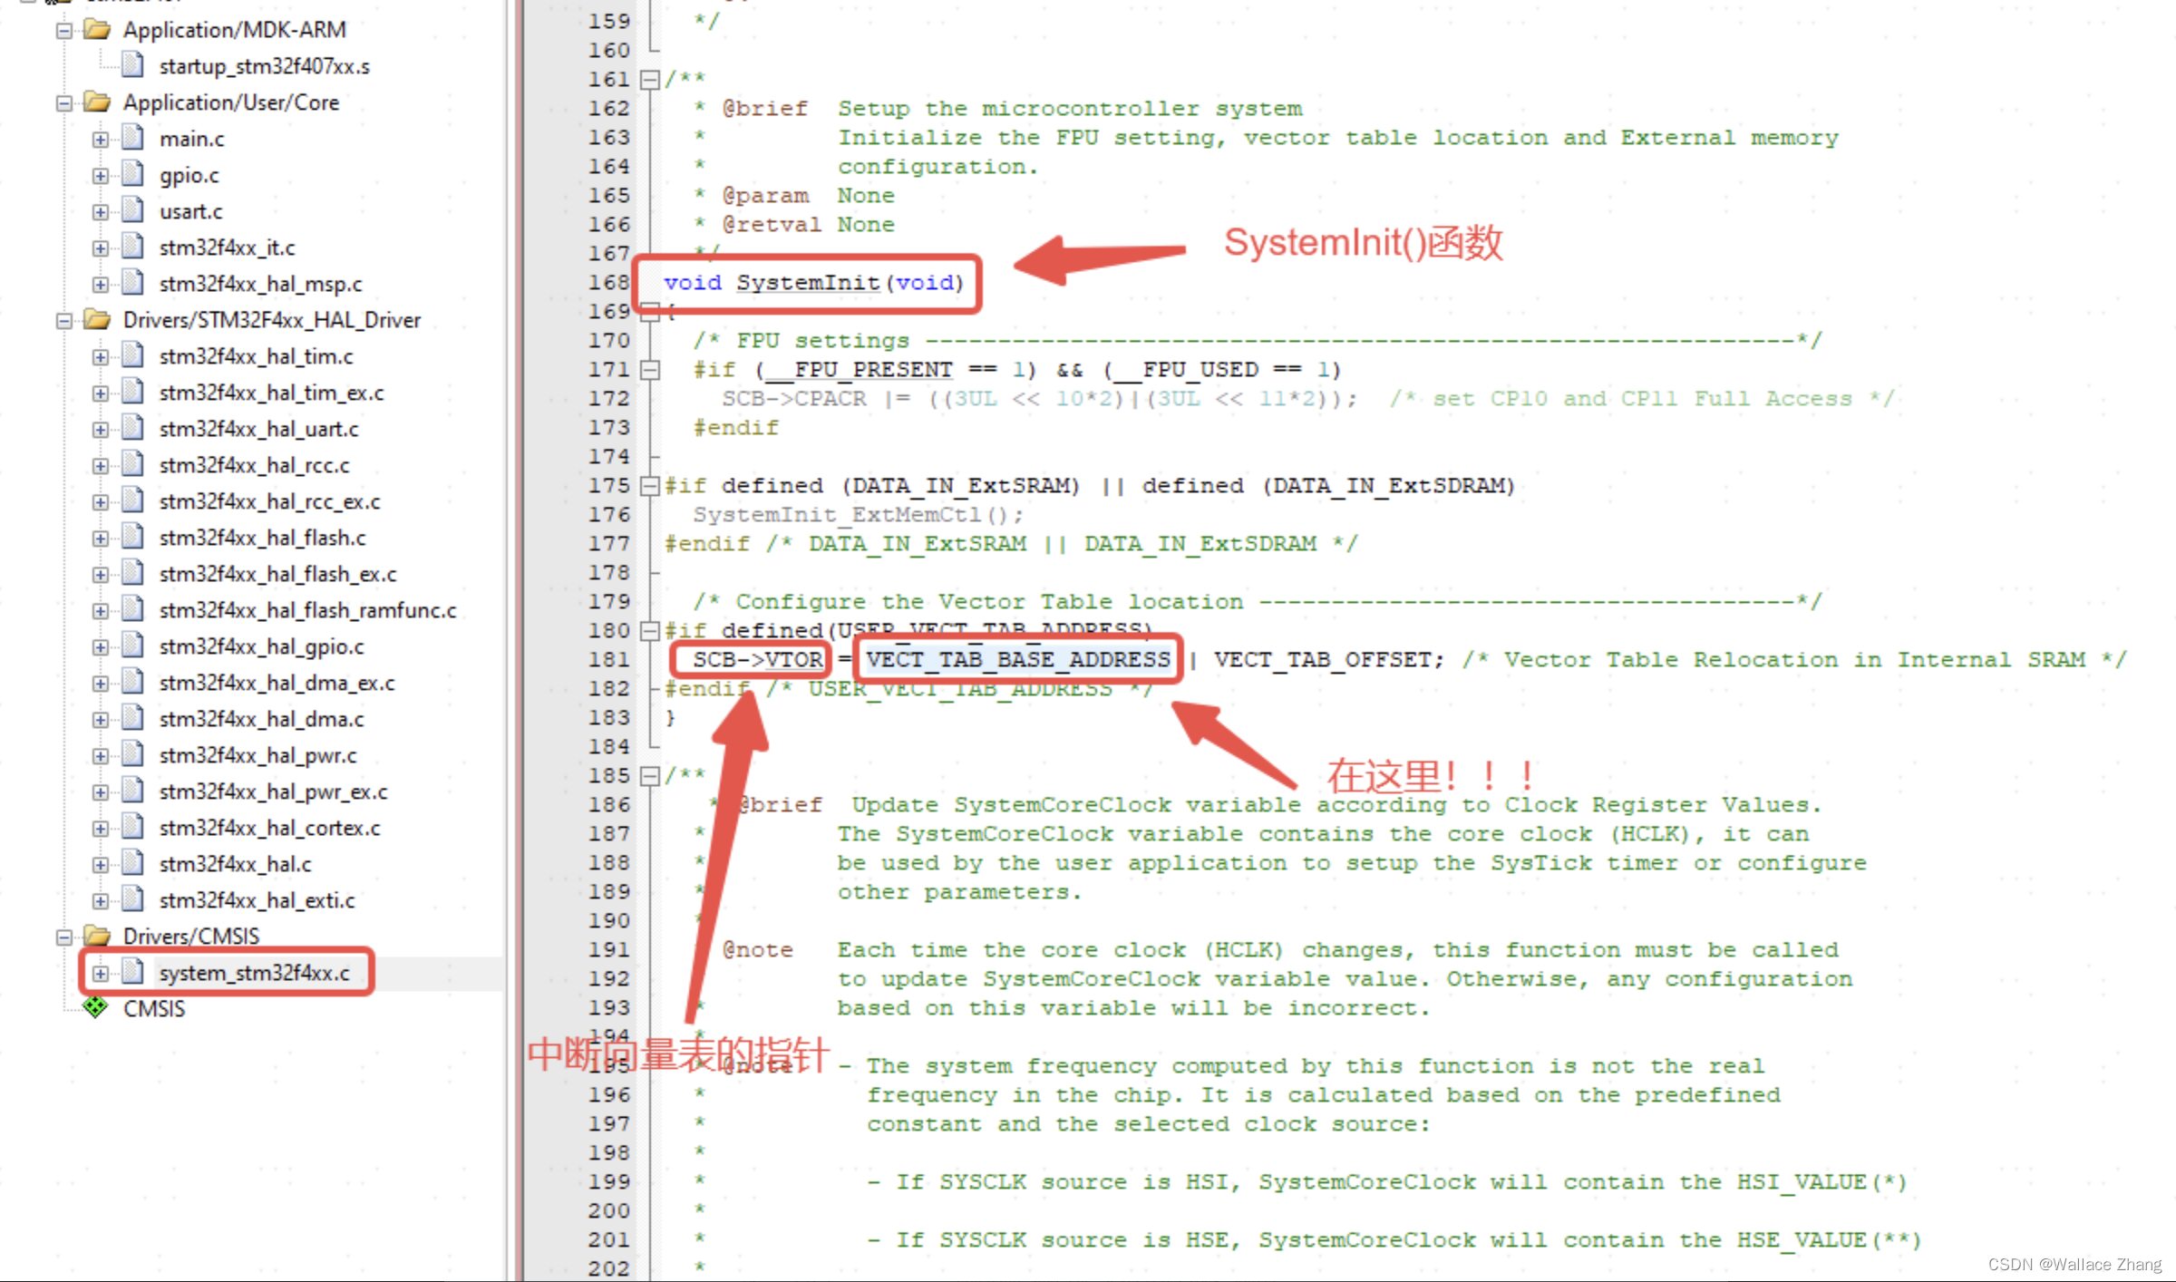Click the Application/User/Core folder icon
Screen dimensions: 2176x1282
[98, 102]
